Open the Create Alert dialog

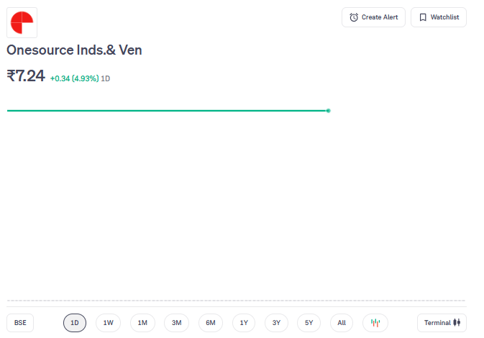tap(373, 17)
